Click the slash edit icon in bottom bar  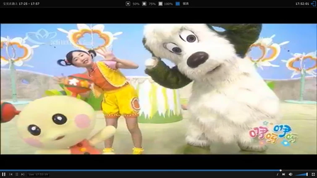[x=278, y=174]
